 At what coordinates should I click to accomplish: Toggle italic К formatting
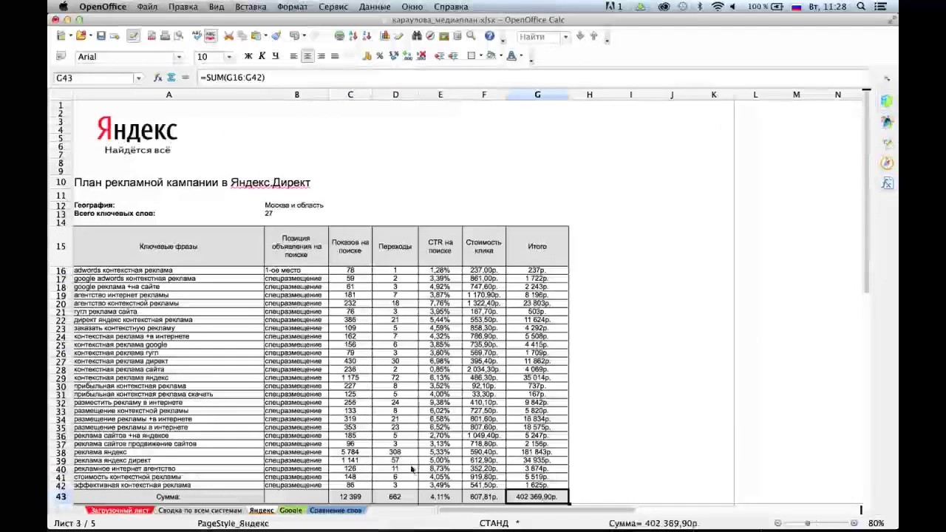pos(262,56)
